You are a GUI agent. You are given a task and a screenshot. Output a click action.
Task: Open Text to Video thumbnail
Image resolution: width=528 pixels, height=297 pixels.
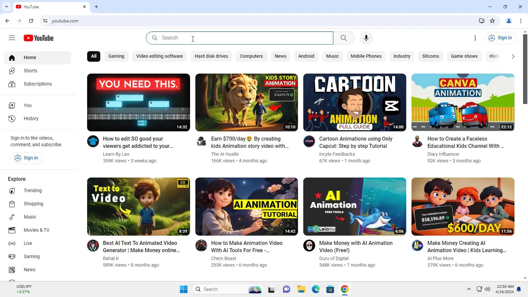click(x=139, y=207)
